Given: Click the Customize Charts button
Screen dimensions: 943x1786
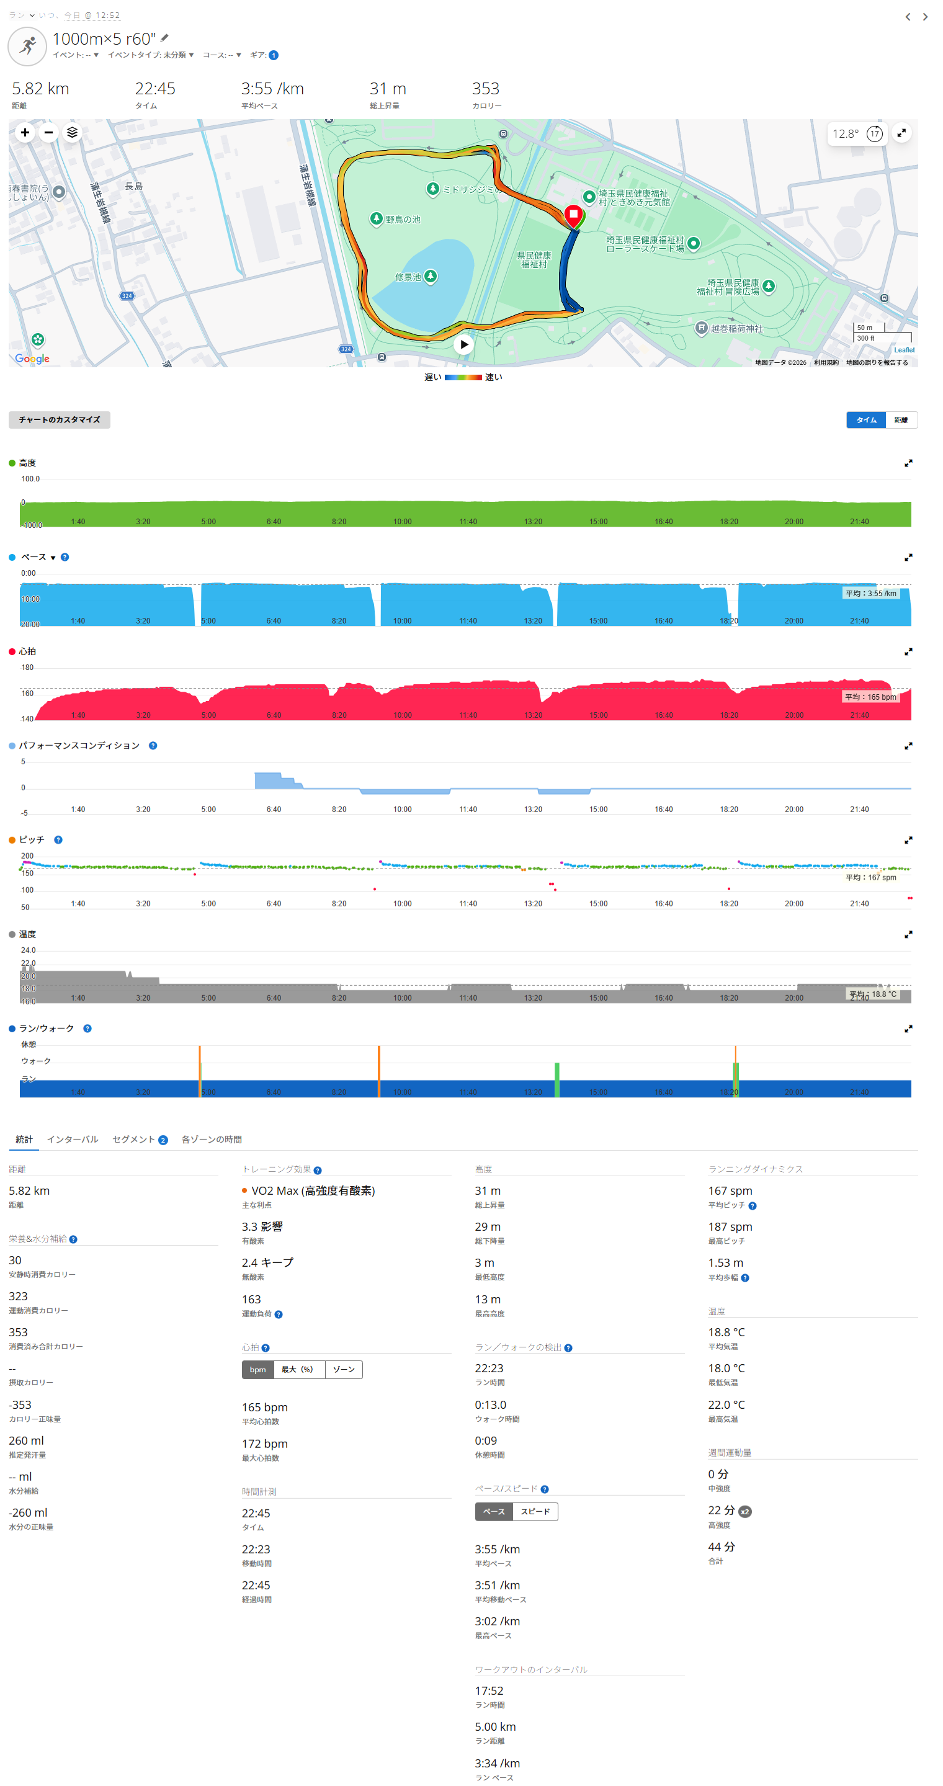Looking at the screenshot, I should pyautogui.click(x=59, y=420).
